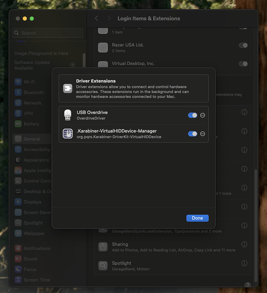Toggle the USB Overdrive driver extension switch

193,115
